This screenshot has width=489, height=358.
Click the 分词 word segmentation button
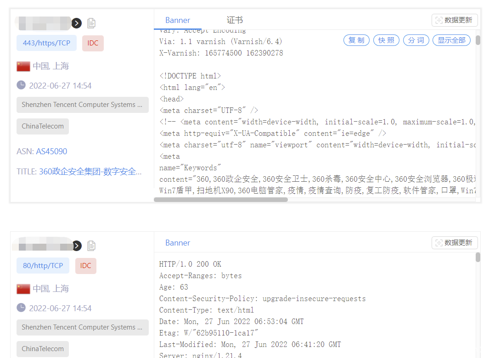point(416,40)
